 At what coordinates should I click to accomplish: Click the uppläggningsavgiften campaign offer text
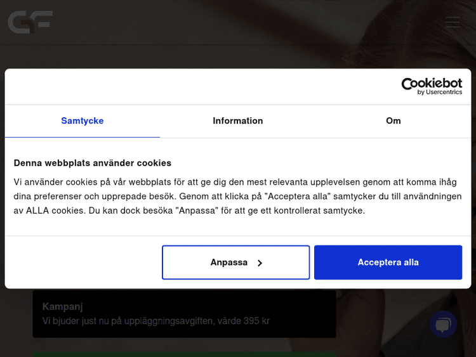[x=156, y=321]
